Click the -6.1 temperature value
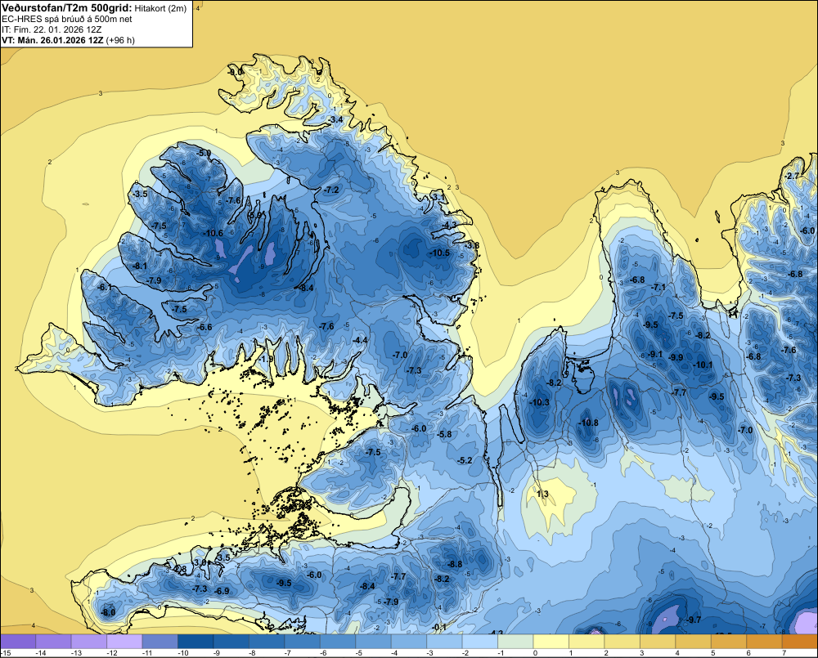 tap(105, 287)
